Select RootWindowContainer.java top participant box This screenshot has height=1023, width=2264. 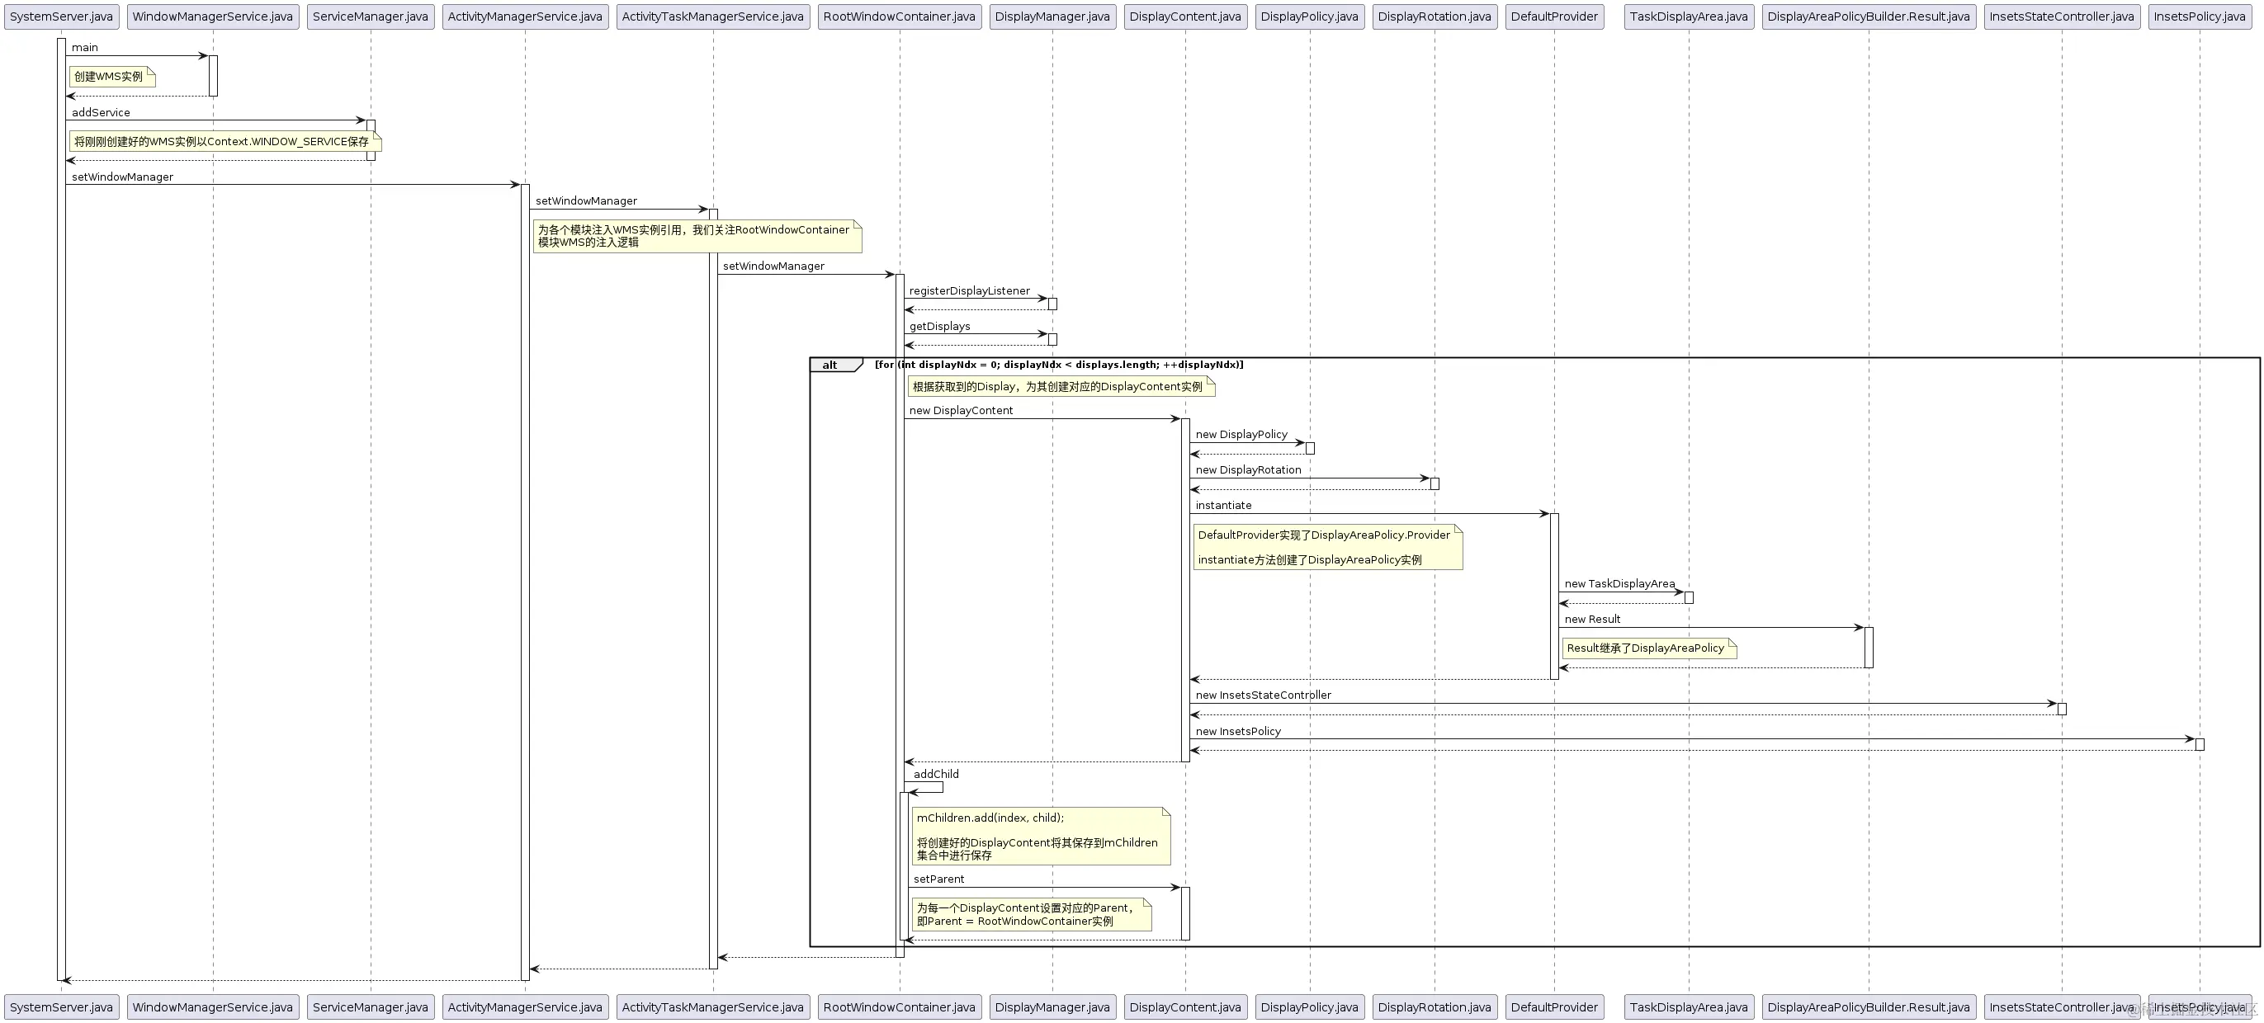(x=899, y=16)
